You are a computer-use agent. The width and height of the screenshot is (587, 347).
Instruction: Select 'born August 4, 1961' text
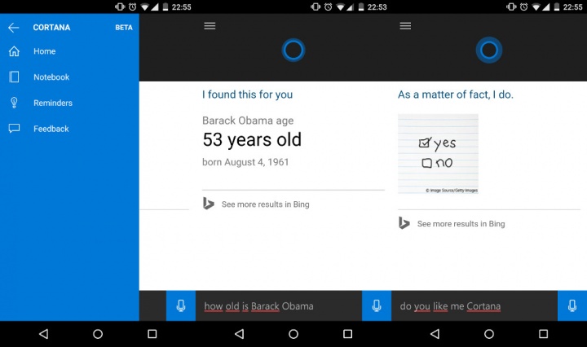(x=245, y=162)
